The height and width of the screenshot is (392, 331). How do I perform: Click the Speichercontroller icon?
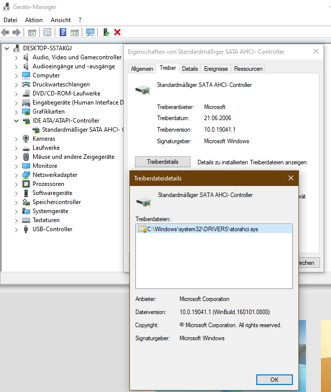[26, 202]
